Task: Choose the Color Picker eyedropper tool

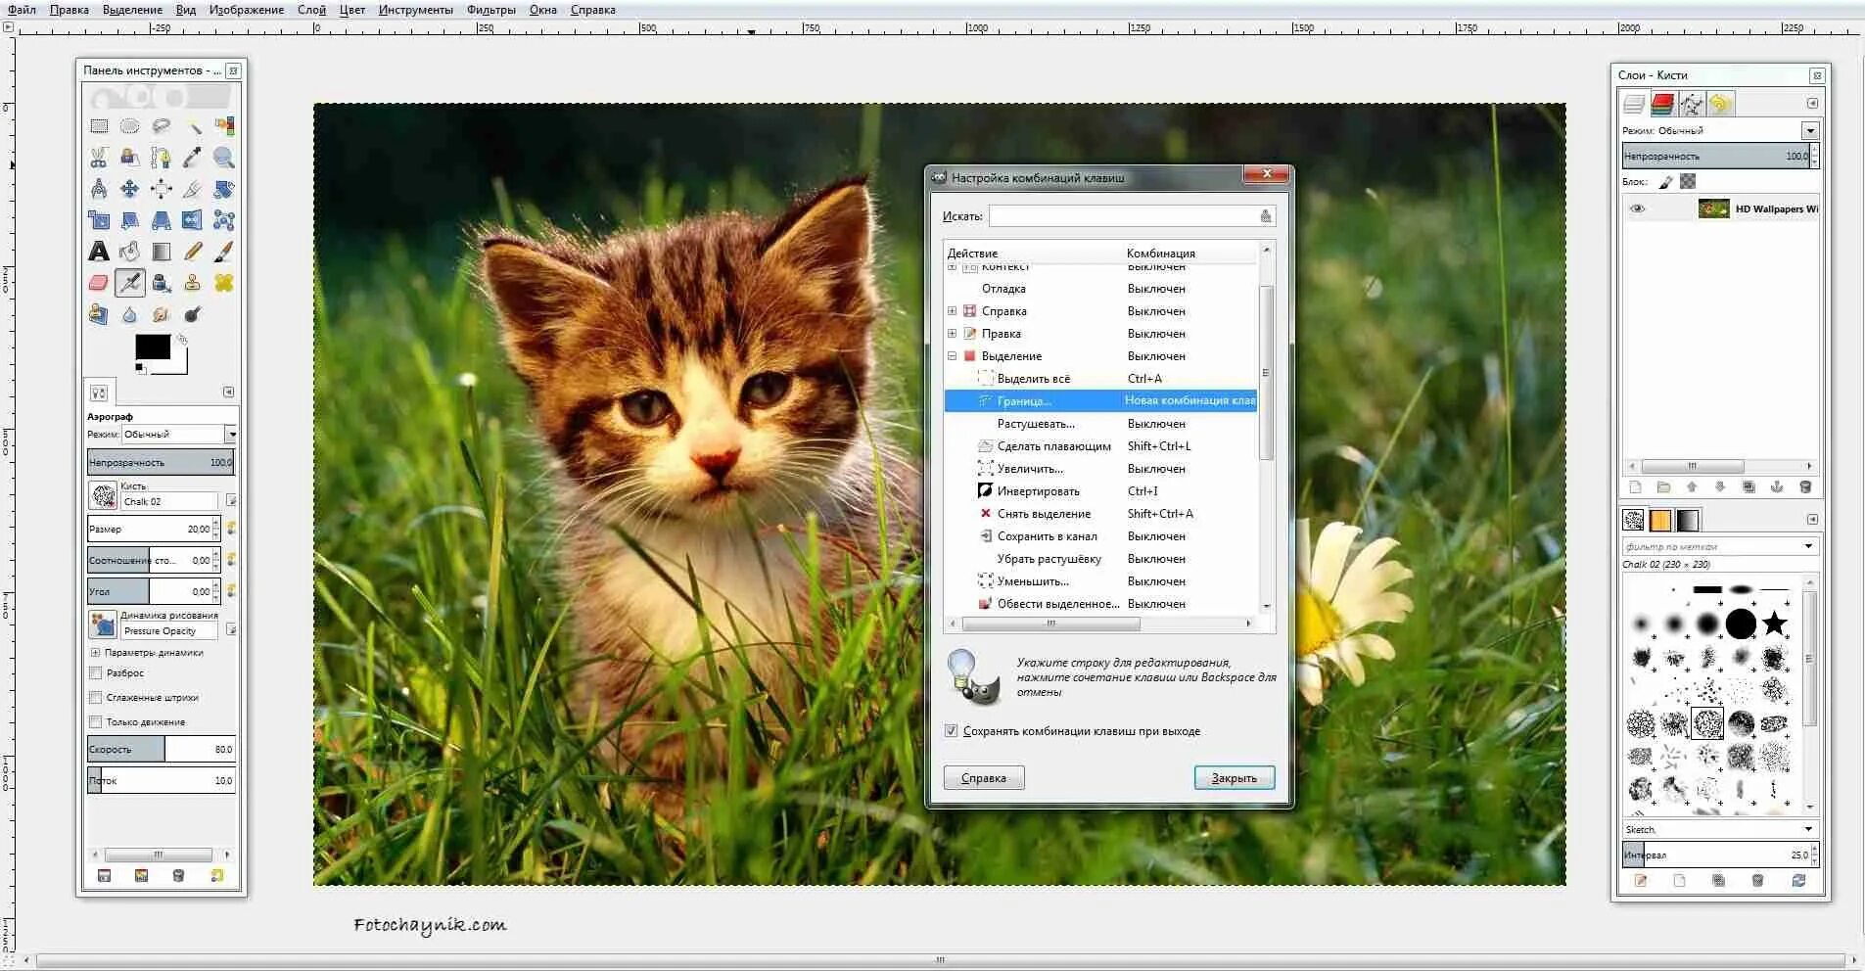Action: tap(193, 158)
